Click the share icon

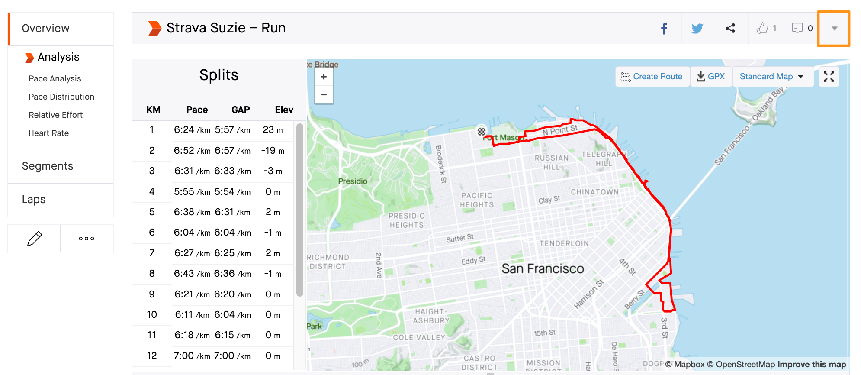coord(730,29)
